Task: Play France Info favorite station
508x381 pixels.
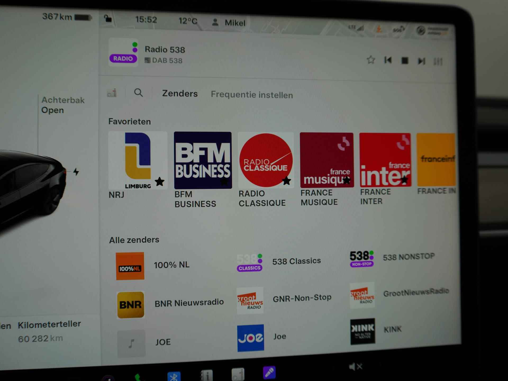Action: point(436,160)
